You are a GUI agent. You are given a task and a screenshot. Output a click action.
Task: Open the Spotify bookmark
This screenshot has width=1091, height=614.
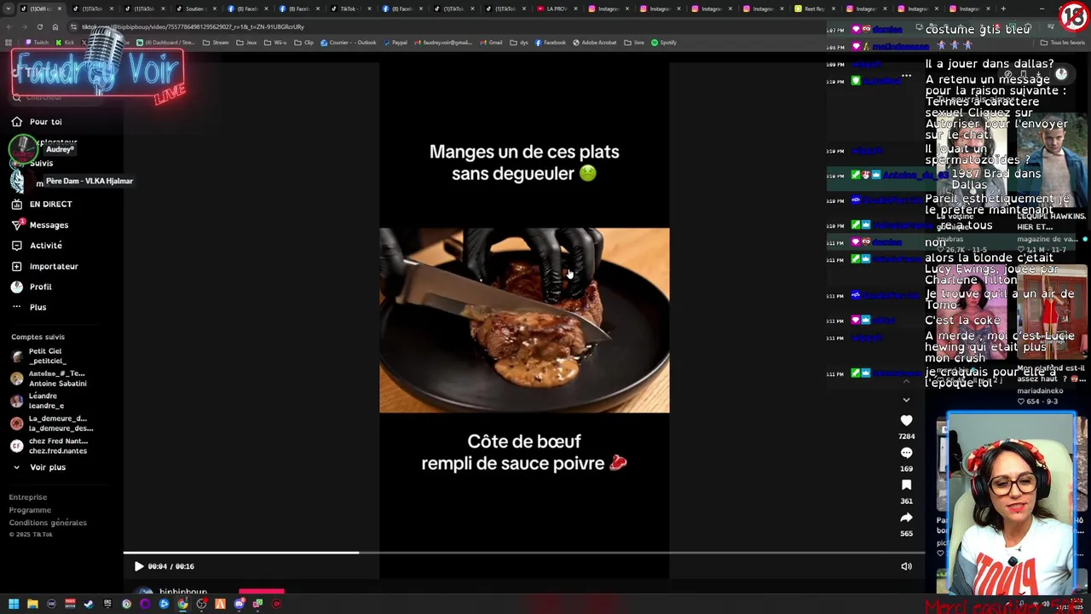coord(664,43)
